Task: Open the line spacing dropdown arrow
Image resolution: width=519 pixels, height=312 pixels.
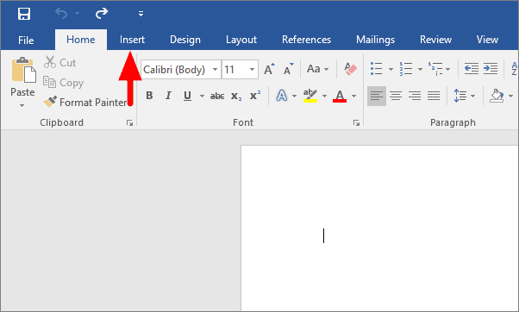Action: point(472,96)
